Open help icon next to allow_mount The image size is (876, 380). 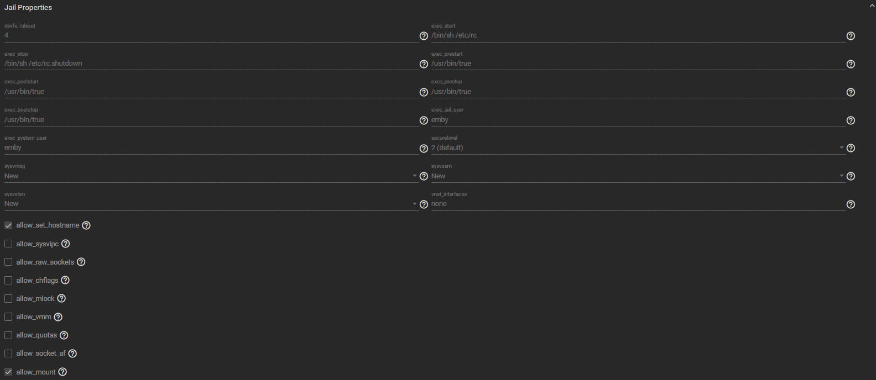62,372
